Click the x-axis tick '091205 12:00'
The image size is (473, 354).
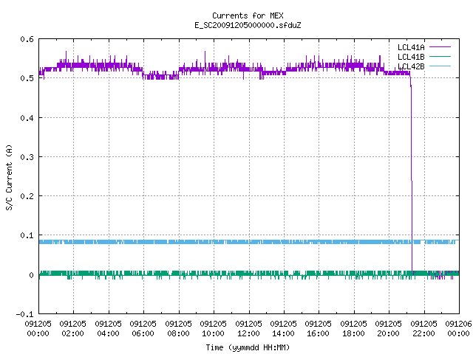click(x=248, y=329)
